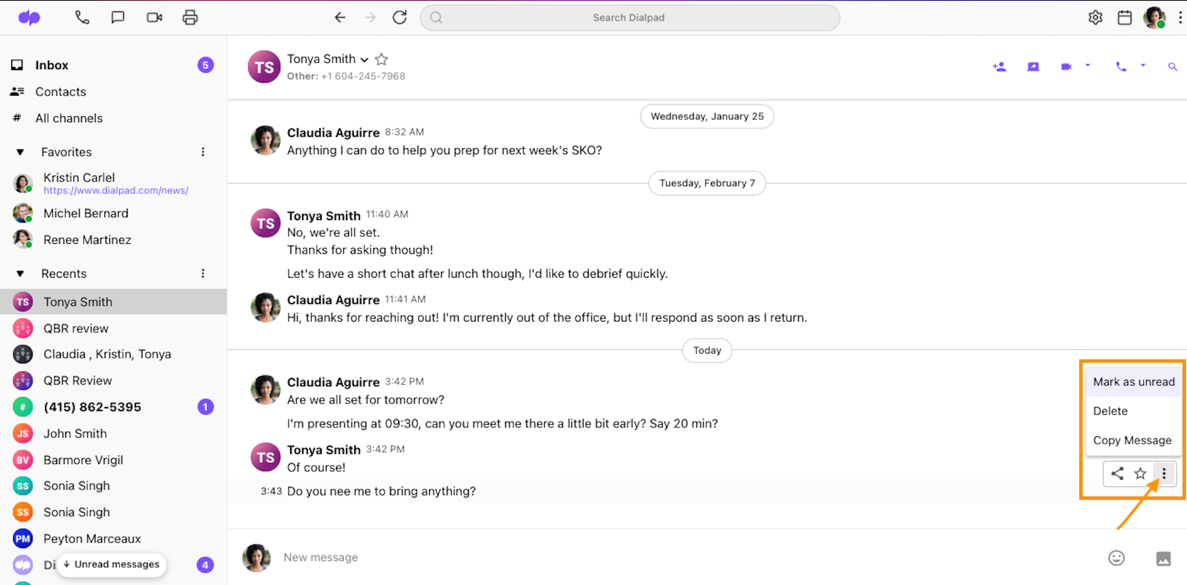Click the Inbox unread count badge
Viewport: 1187px width, 585px height.
[205, 65]
